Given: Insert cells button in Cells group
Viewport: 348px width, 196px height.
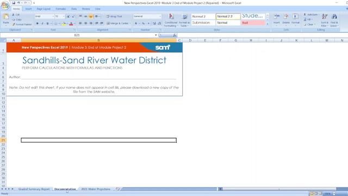Looking at the screenshot, I should click(277, 20).
